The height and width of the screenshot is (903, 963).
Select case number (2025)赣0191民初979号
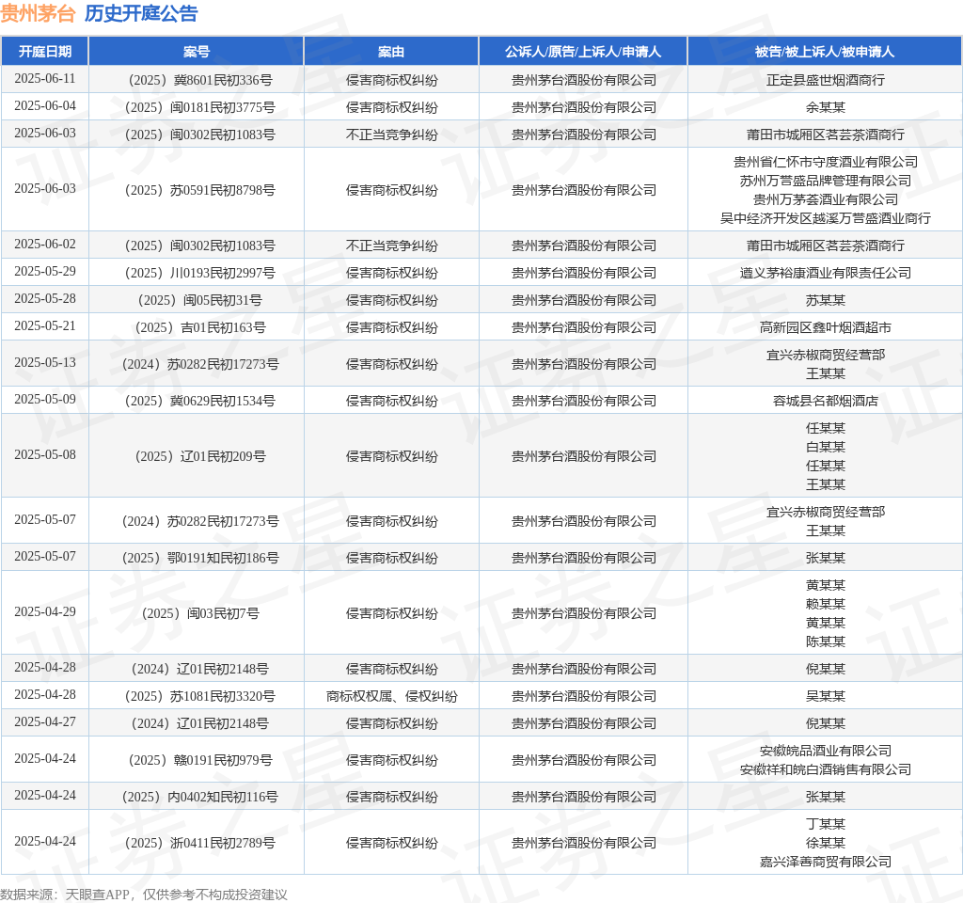[x=200, y=760]
